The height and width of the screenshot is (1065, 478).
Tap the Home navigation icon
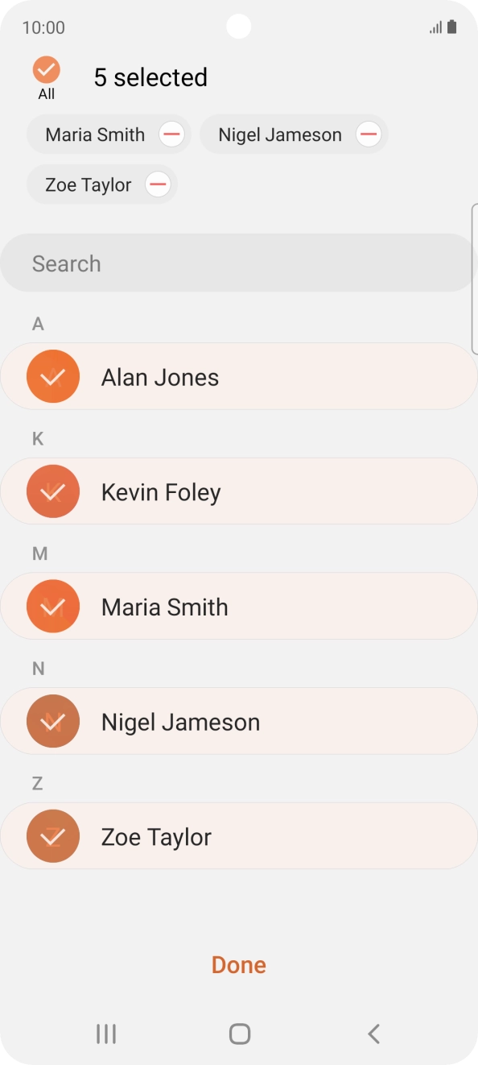pos(240,1034)
